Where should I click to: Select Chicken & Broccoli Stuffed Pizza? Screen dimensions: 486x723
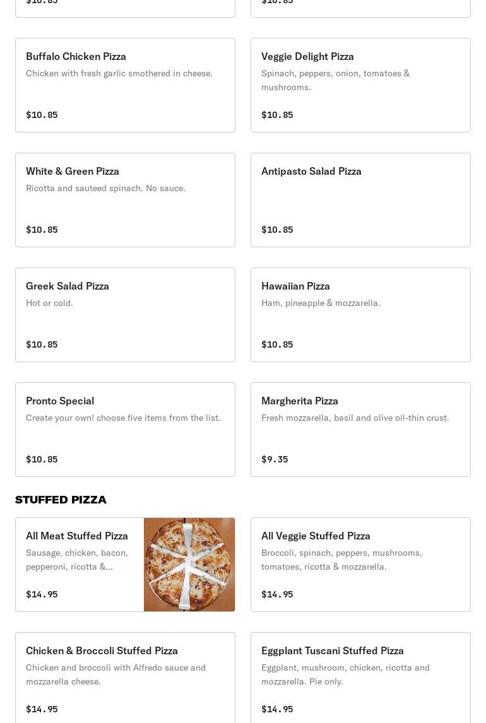[x=102, y=650]
